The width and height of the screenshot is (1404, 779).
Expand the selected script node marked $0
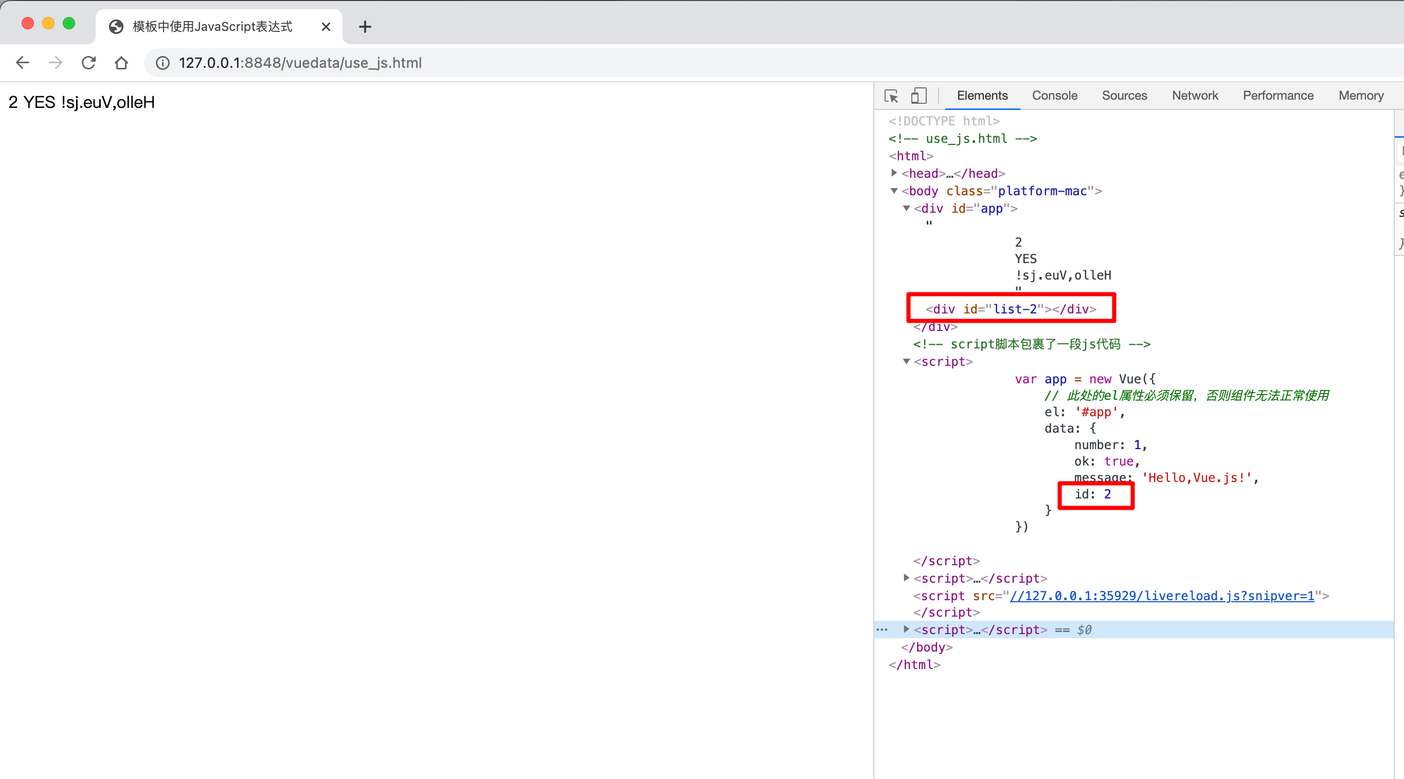pos(906,630)
